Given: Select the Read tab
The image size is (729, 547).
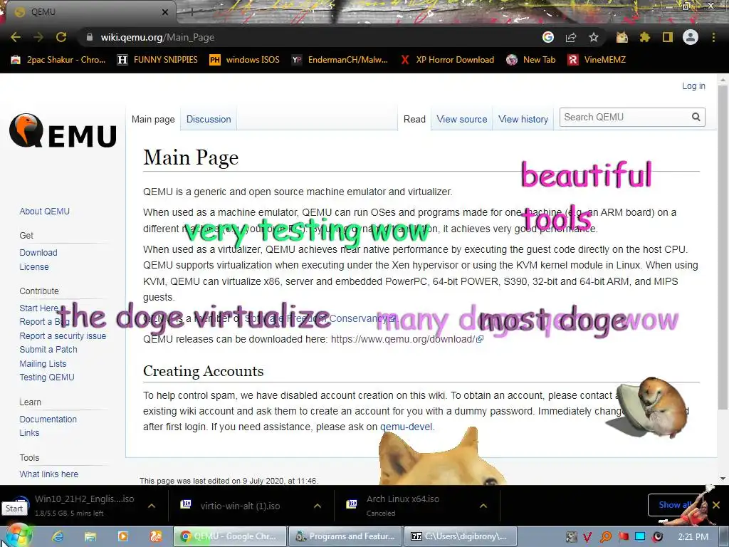Looking at the screenshot, I should coord(414,119).
